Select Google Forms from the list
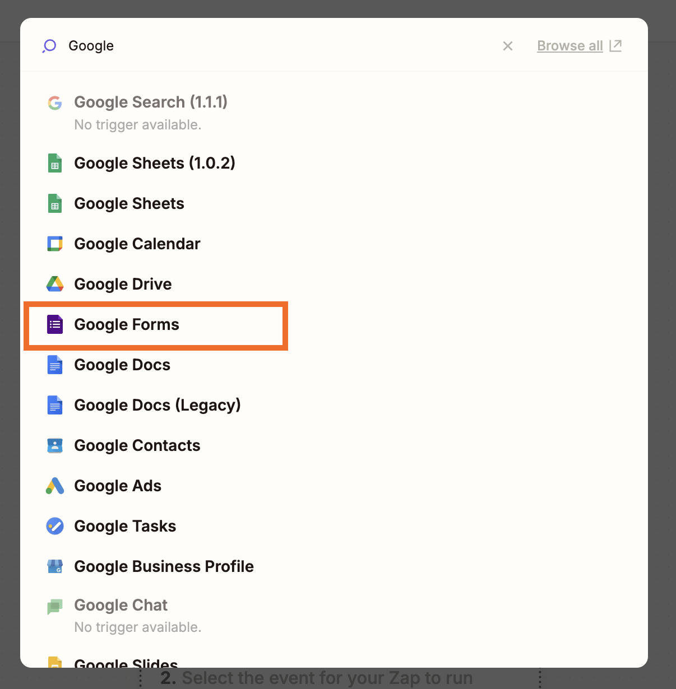This screenshot has height=689, width=676. (127, 324)
